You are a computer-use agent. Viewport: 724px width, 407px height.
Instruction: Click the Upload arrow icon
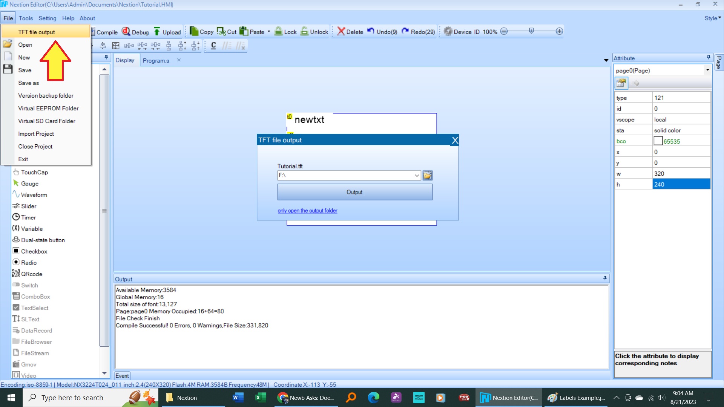point(157,32)
